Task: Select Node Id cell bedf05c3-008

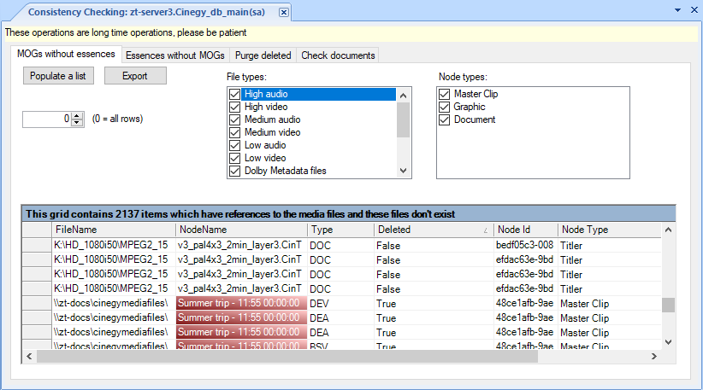Action: (x=525, y=245)
